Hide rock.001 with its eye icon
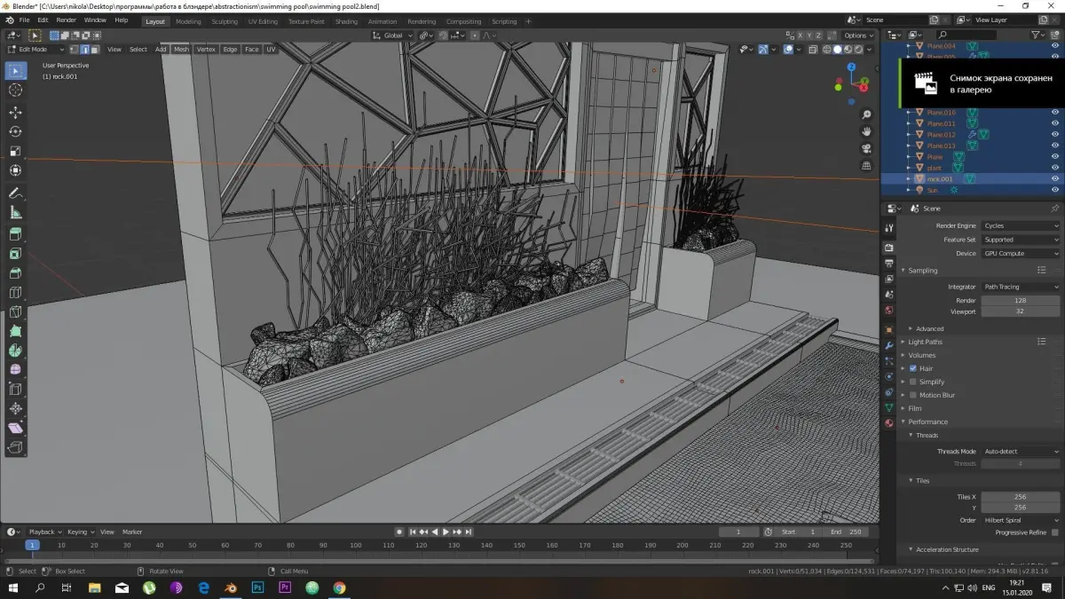The height and width of the screenshot is (599, 1065). tap(1055, 178)
